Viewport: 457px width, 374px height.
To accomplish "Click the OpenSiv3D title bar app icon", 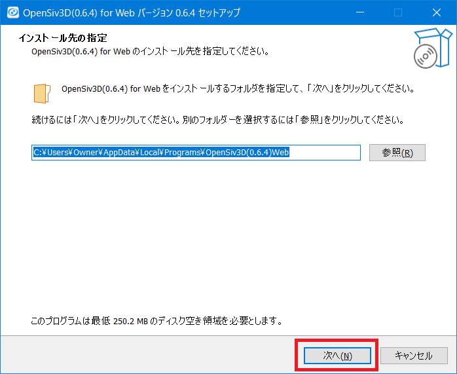I will (13, 12).
